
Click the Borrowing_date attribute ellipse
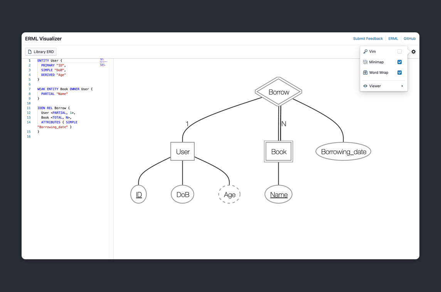(343, 152)
